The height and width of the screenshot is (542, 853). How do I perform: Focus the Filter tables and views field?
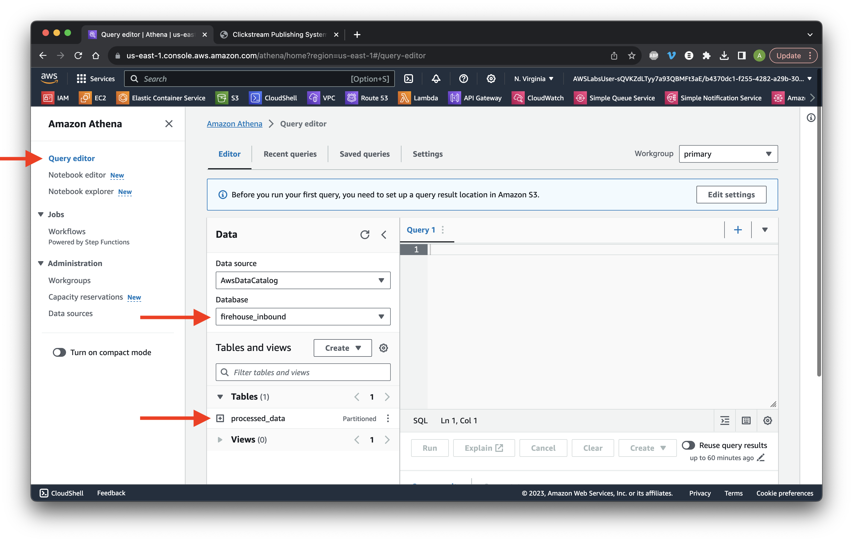303,372
